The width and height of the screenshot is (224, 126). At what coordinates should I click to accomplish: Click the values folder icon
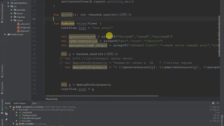(x=15, y=20)
